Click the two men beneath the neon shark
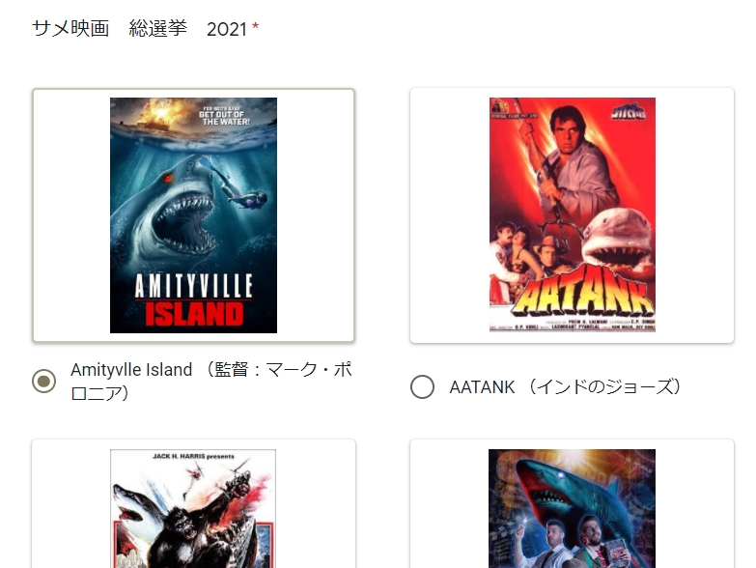This screenshot has height=568, width=756. click(x=573, y=543)
